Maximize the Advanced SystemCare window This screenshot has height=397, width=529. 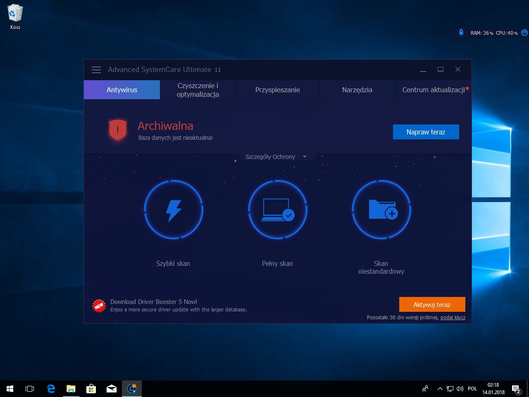click(x=441, y=69)
